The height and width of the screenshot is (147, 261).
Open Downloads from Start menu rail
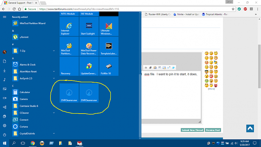click(x=5, y=70)
